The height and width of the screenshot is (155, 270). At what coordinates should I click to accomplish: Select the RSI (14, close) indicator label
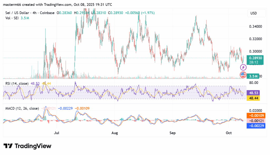17,83
